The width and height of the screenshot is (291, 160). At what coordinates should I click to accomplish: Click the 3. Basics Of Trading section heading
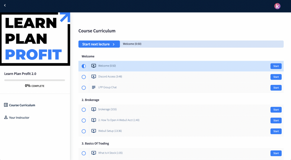[95, 143]
